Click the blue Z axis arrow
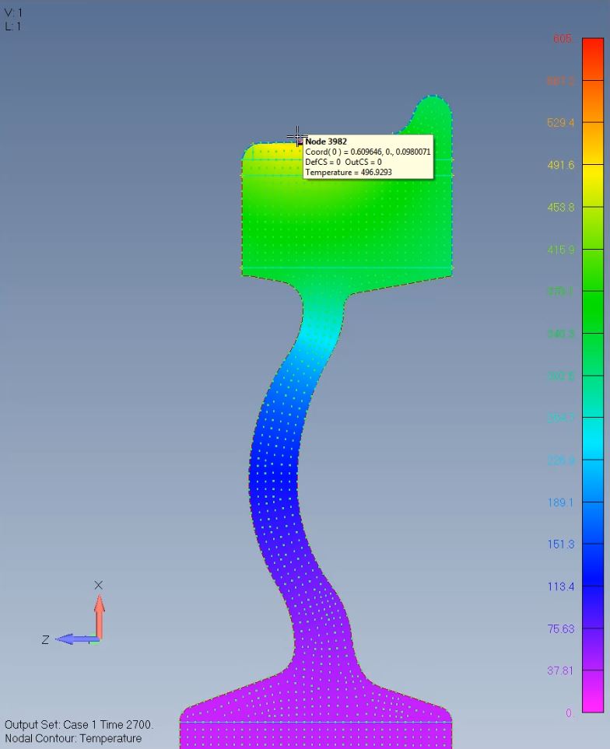The height and width of the screenshot is (749, 610). 75,639
